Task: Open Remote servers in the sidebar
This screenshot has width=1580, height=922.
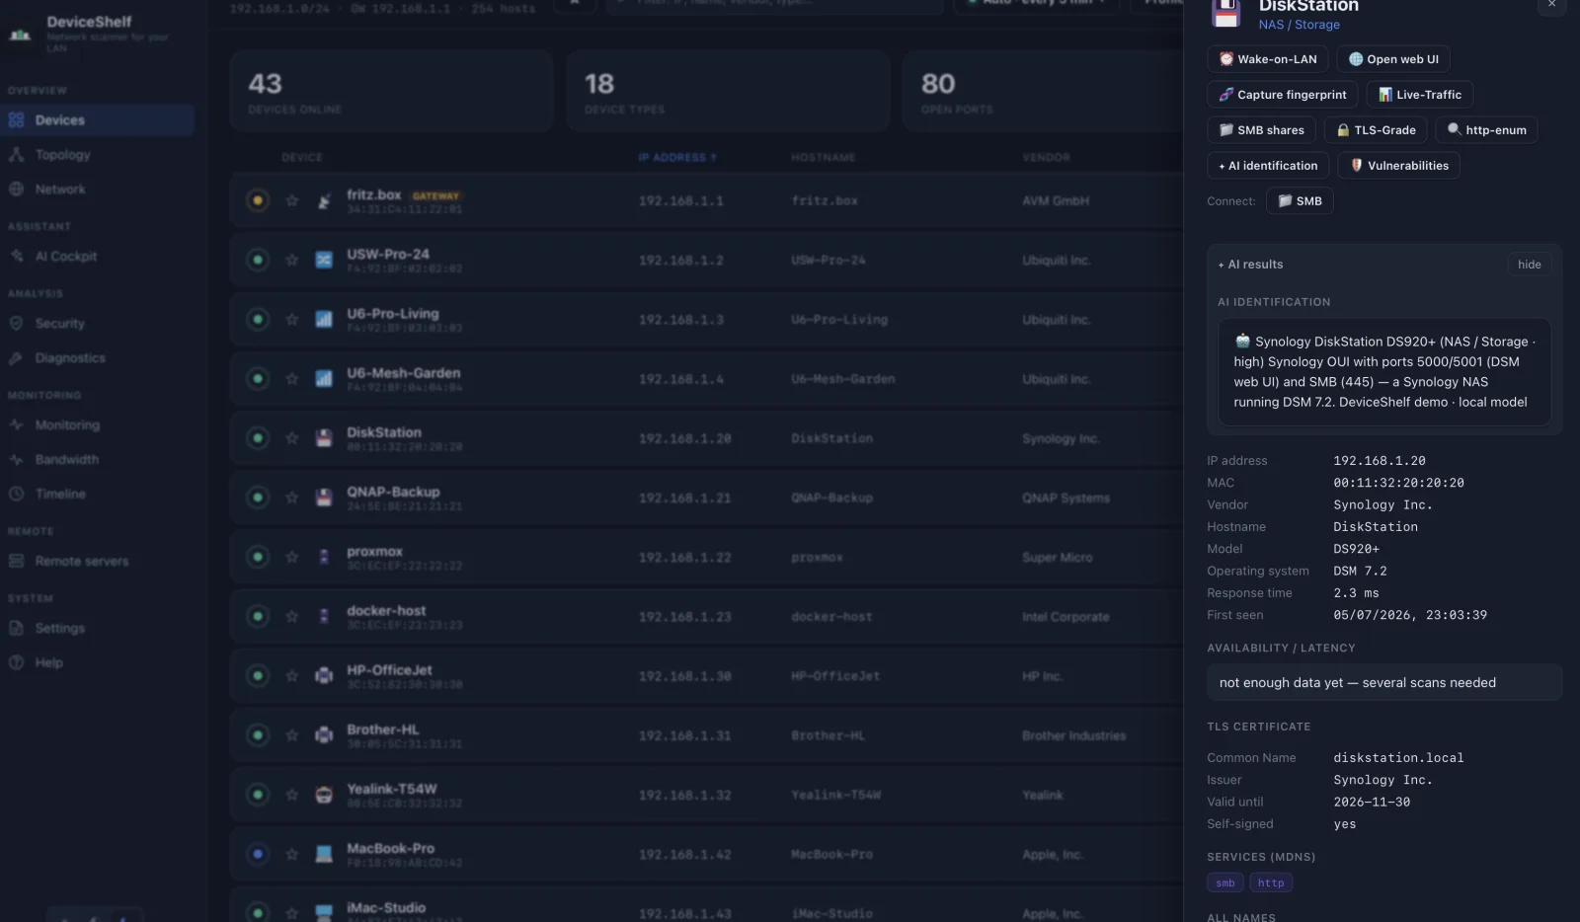Action: point(97,562)
